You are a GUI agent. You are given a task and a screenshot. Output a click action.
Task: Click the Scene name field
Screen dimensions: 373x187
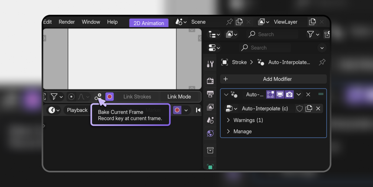206,22
